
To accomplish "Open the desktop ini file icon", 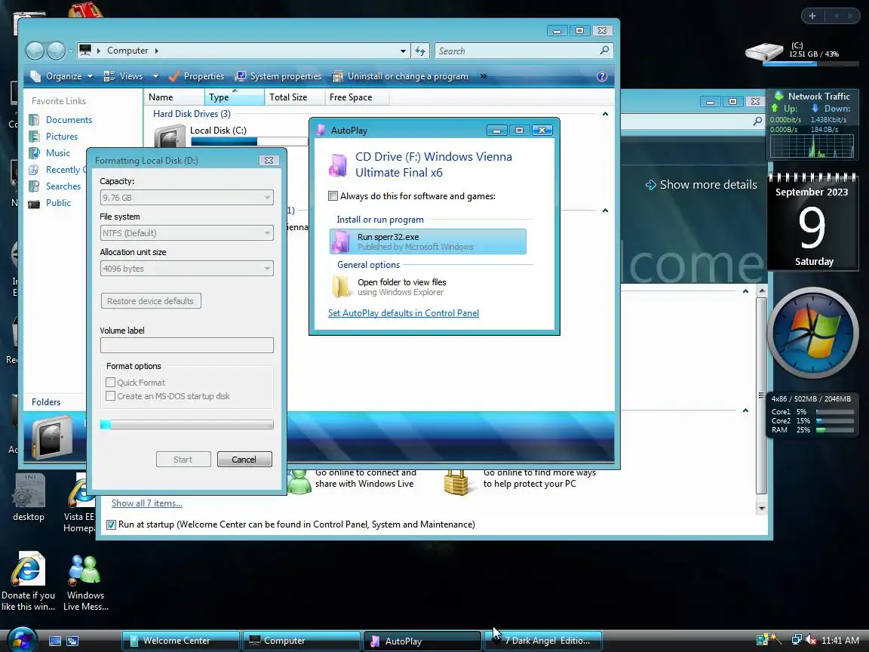I will [28, 490].
